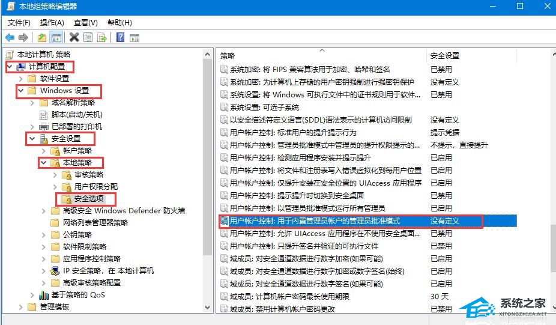The height and width of the screenshot is (325, 556).
Task: Select 用户帐户控制: 提示提升时切换到安全桌面
Action: coord(297,195)
